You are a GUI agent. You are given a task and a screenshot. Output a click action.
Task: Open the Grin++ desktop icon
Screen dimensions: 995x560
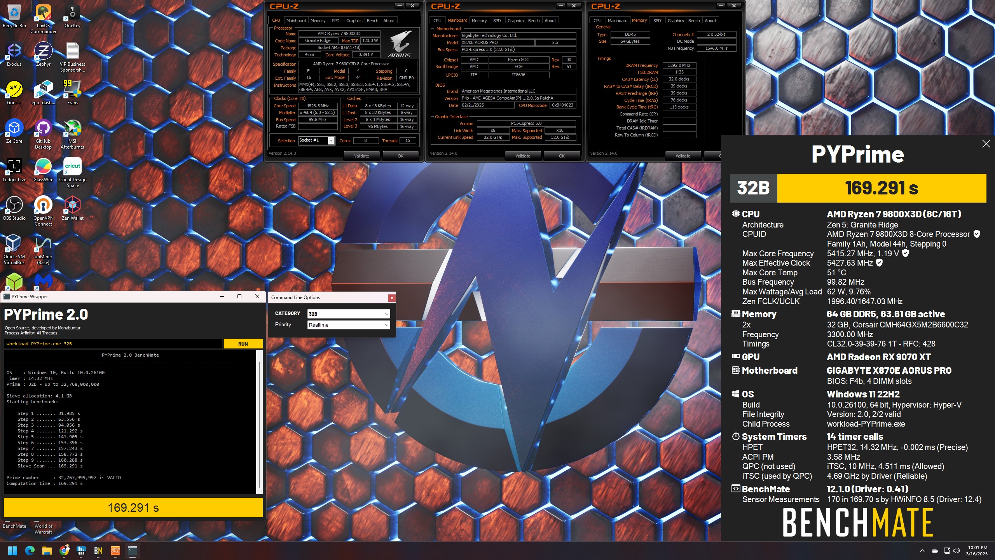[14, 93]
